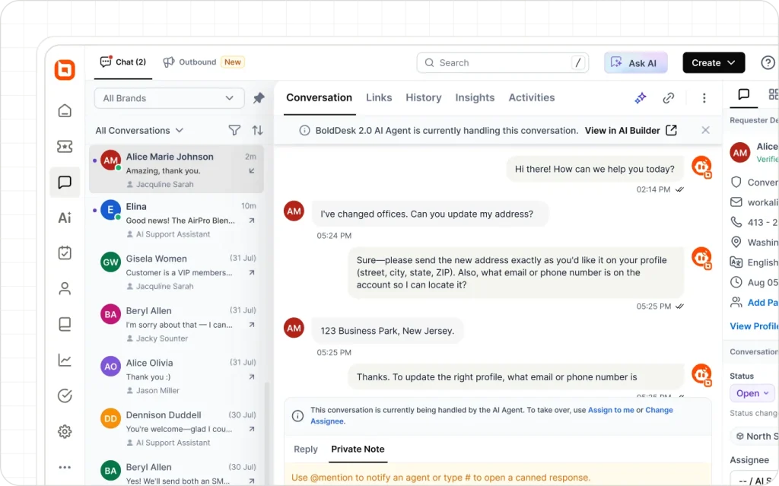Open the calendar tasks sidebar icon
The image size is (779, 486).
[x=65, y=253]
